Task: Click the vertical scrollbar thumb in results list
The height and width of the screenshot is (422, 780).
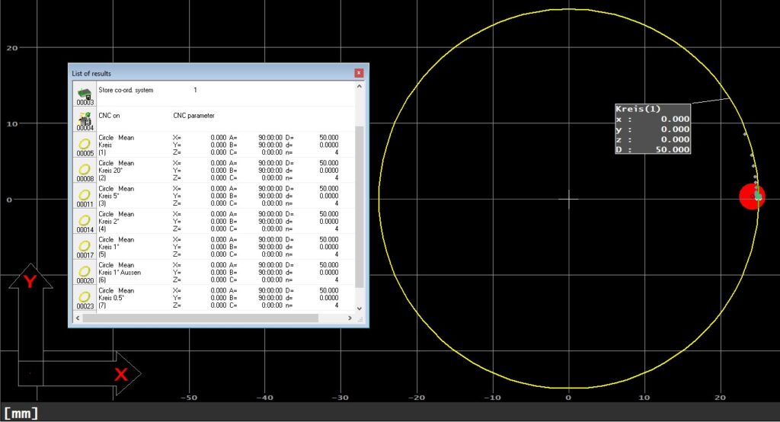Action: (360, 206)
